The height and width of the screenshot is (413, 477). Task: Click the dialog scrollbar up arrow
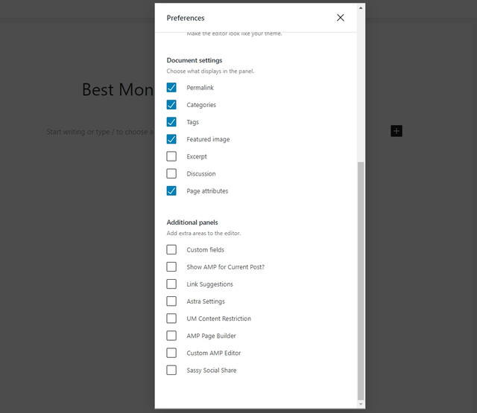coord(361,8)
